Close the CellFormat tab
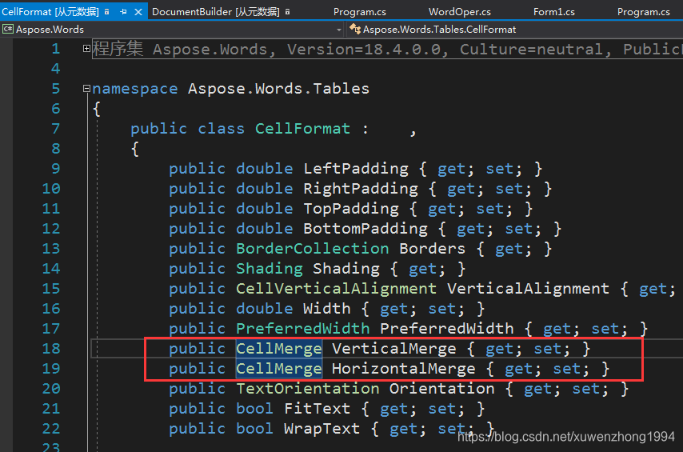 pos(138,12)
